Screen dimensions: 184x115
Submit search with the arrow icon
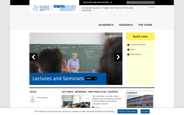coord(153,2)
